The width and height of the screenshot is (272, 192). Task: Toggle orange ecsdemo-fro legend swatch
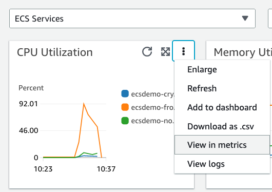coord(125,107)
